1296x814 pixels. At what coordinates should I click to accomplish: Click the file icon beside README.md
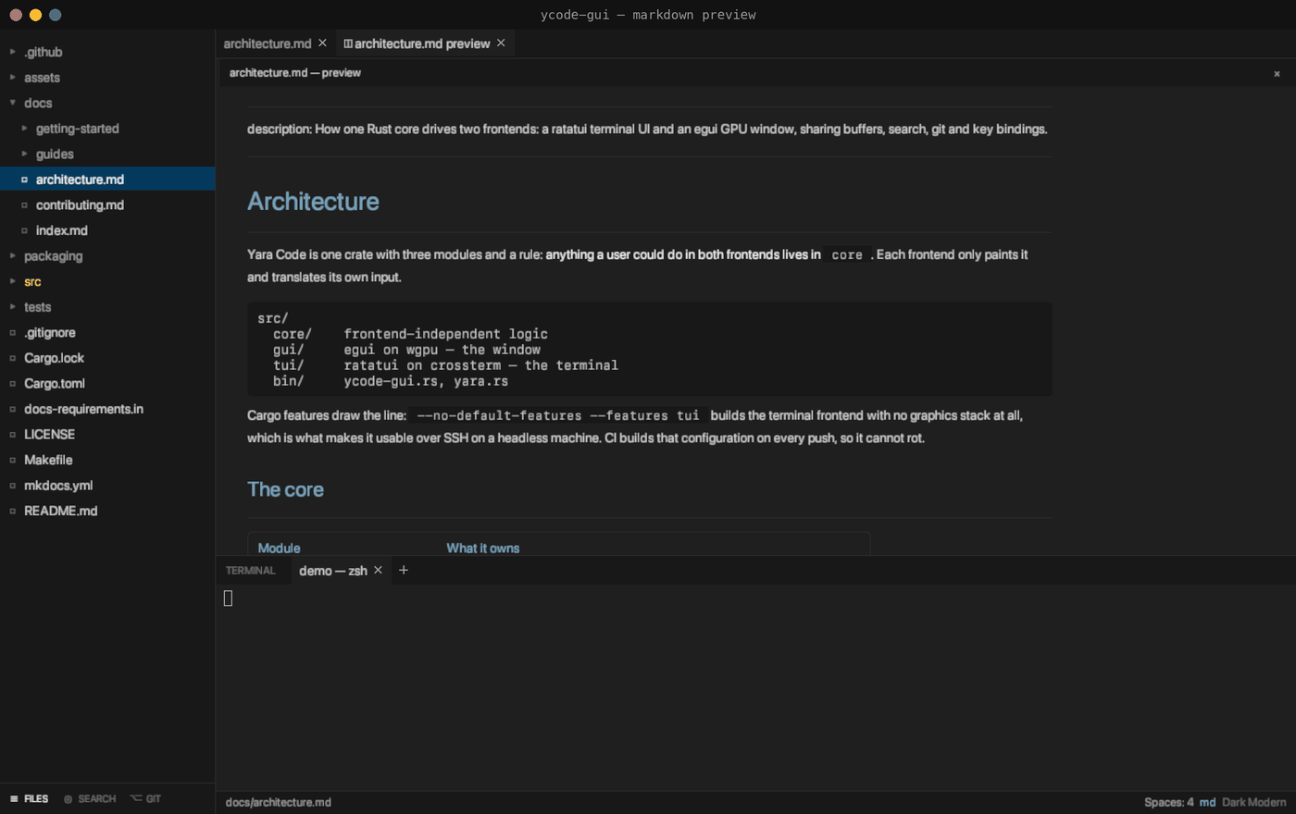(x=12, y=511)
